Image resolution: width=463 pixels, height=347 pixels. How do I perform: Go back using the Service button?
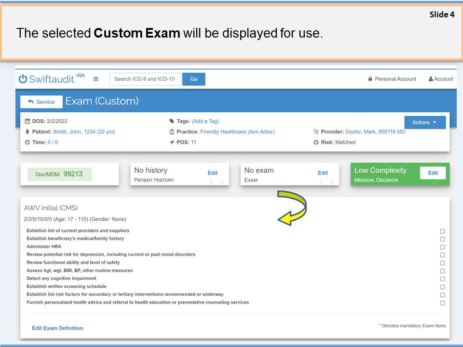pyautogui.click(x=41, y=102)
